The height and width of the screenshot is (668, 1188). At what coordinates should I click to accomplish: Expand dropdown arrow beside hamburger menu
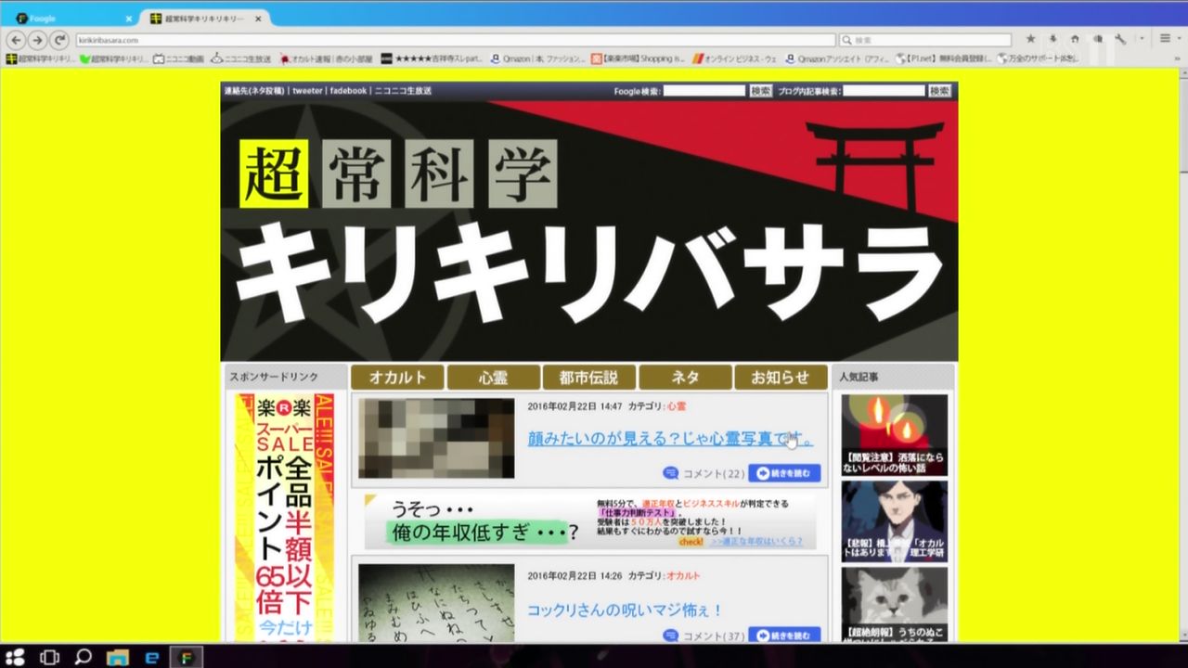click(1179, 39)
